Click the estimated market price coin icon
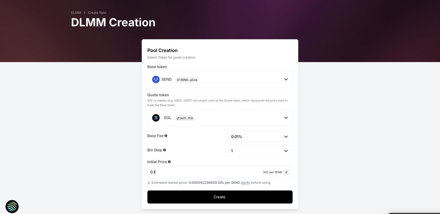Viewport: 440px width, 214px height. coord(149,182)
